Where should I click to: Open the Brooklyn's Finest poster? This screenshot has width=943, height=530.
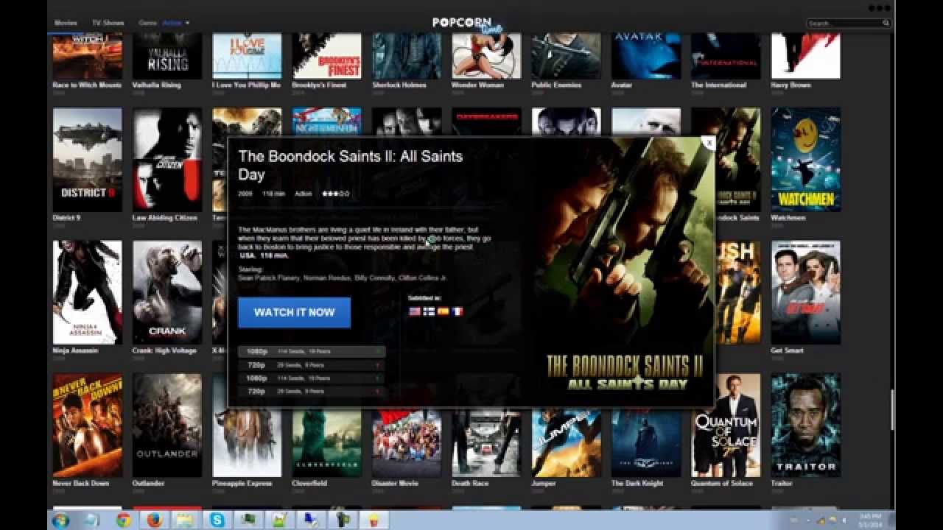tap(326, 56)
